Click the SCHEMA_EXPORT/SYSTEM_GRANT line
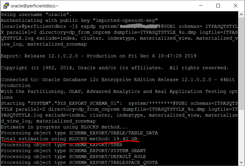The height and width of the screenshot is (166, 245). coord(73,151)
